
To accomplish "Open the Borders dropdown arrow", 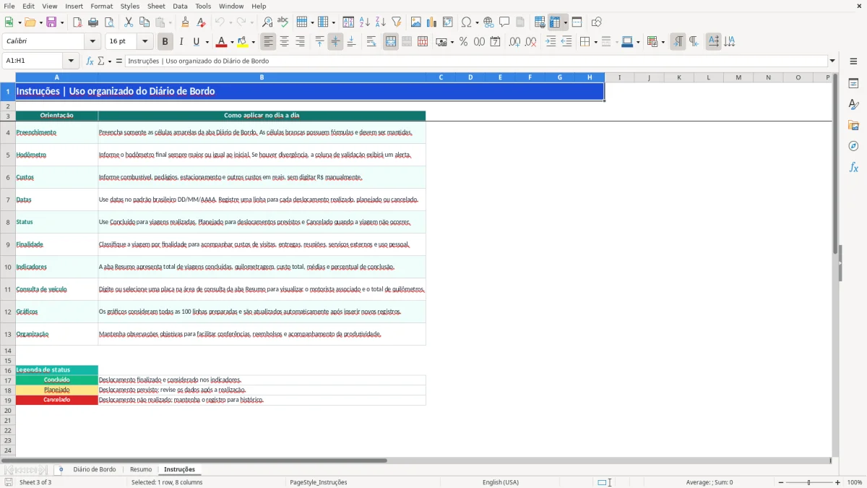I will [595, 42].
